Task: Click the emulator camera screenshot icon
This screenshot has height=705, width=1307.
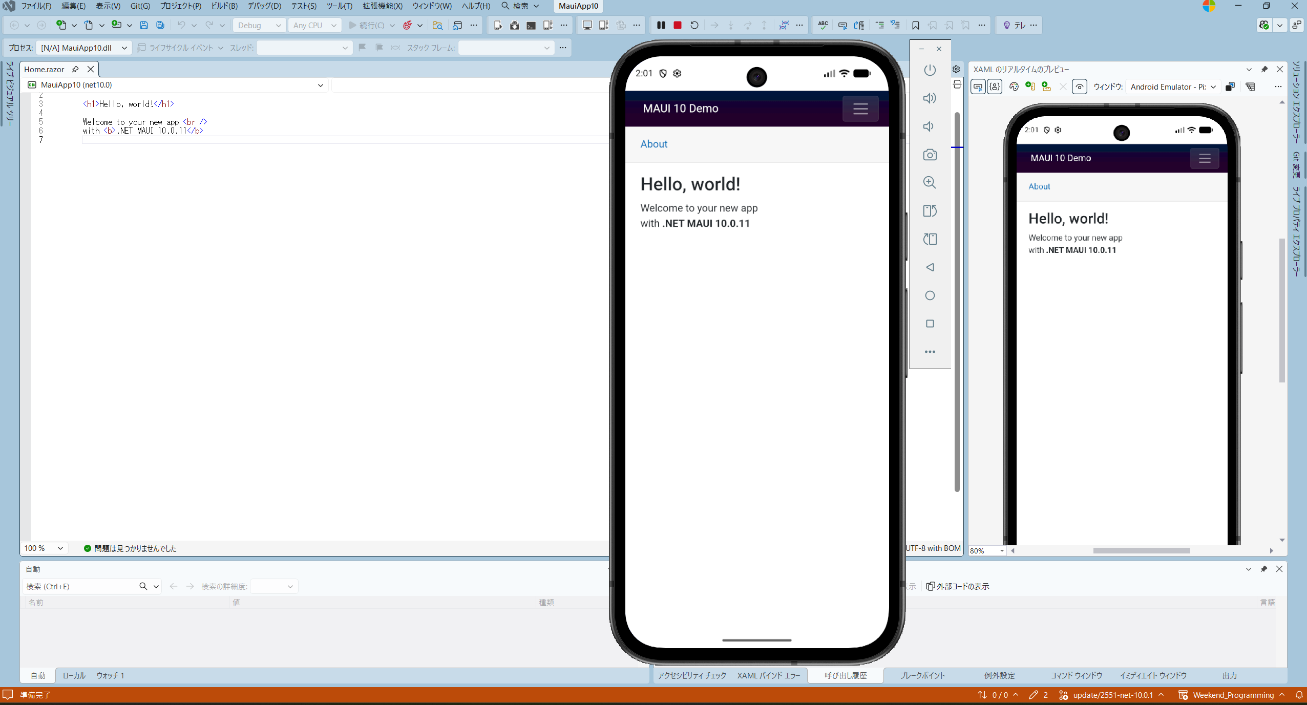Action: tap(930, 155)
